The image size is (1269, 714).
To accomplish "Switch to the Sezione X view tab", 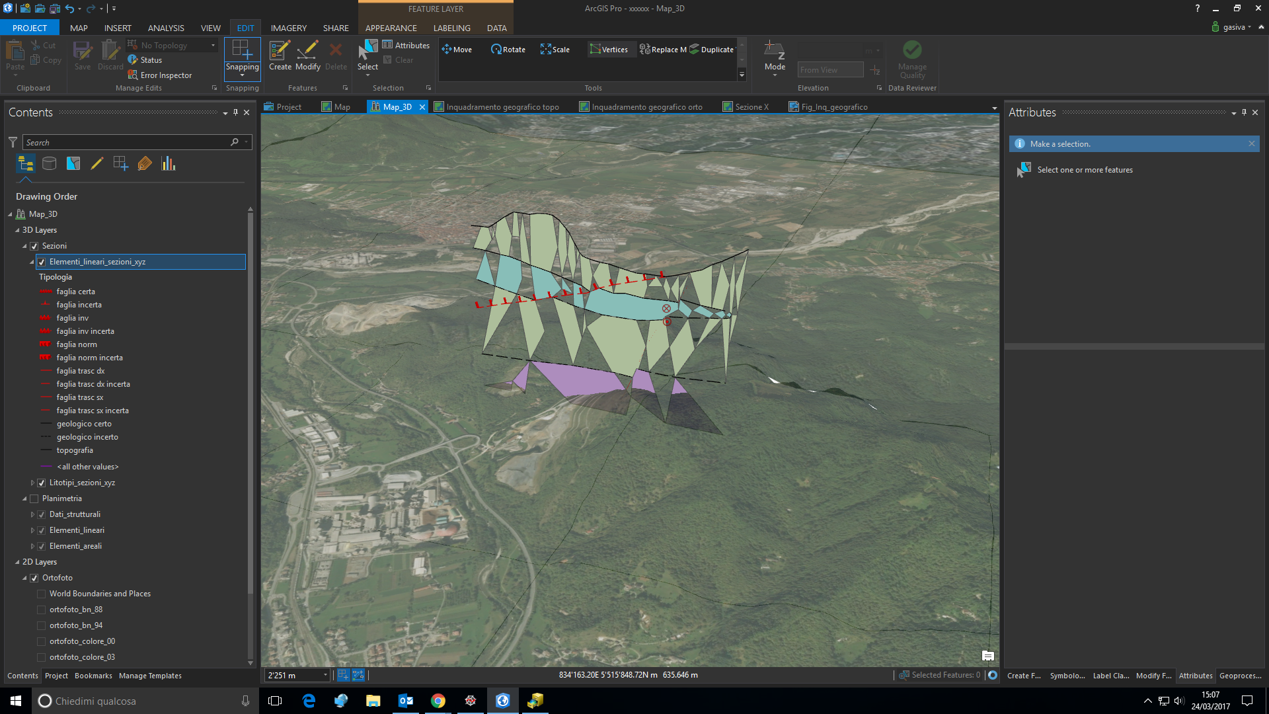I will (x=751, y=106).
